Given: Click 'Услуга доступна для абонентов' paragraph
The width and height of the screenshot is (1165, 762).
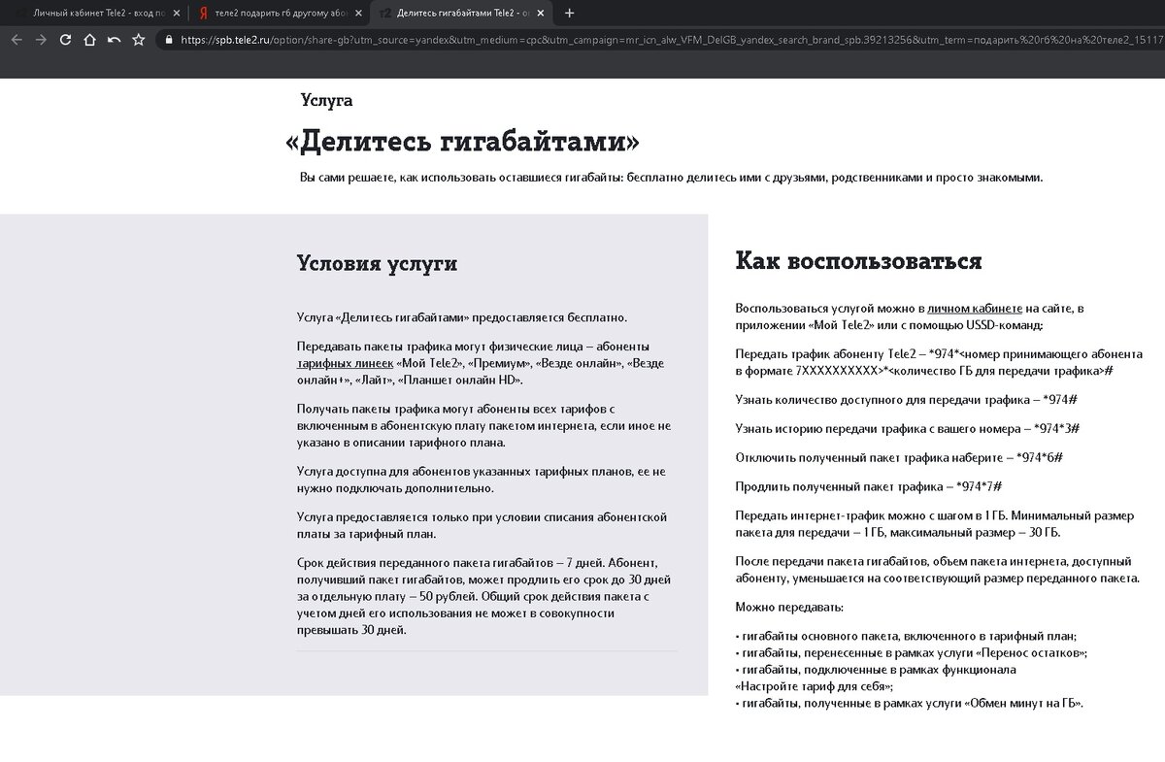Looking at the screenshot, I should coord(482,479).
